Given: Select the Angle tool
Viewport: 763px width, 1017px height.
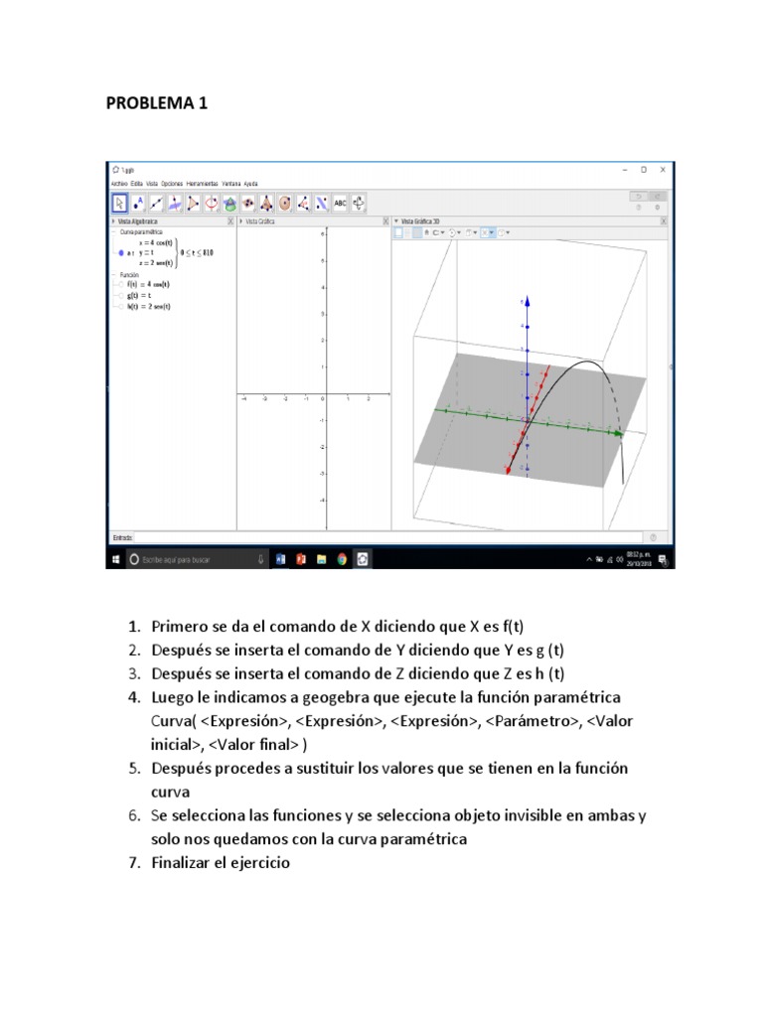Looking at the screenshot, I should 303,203.
